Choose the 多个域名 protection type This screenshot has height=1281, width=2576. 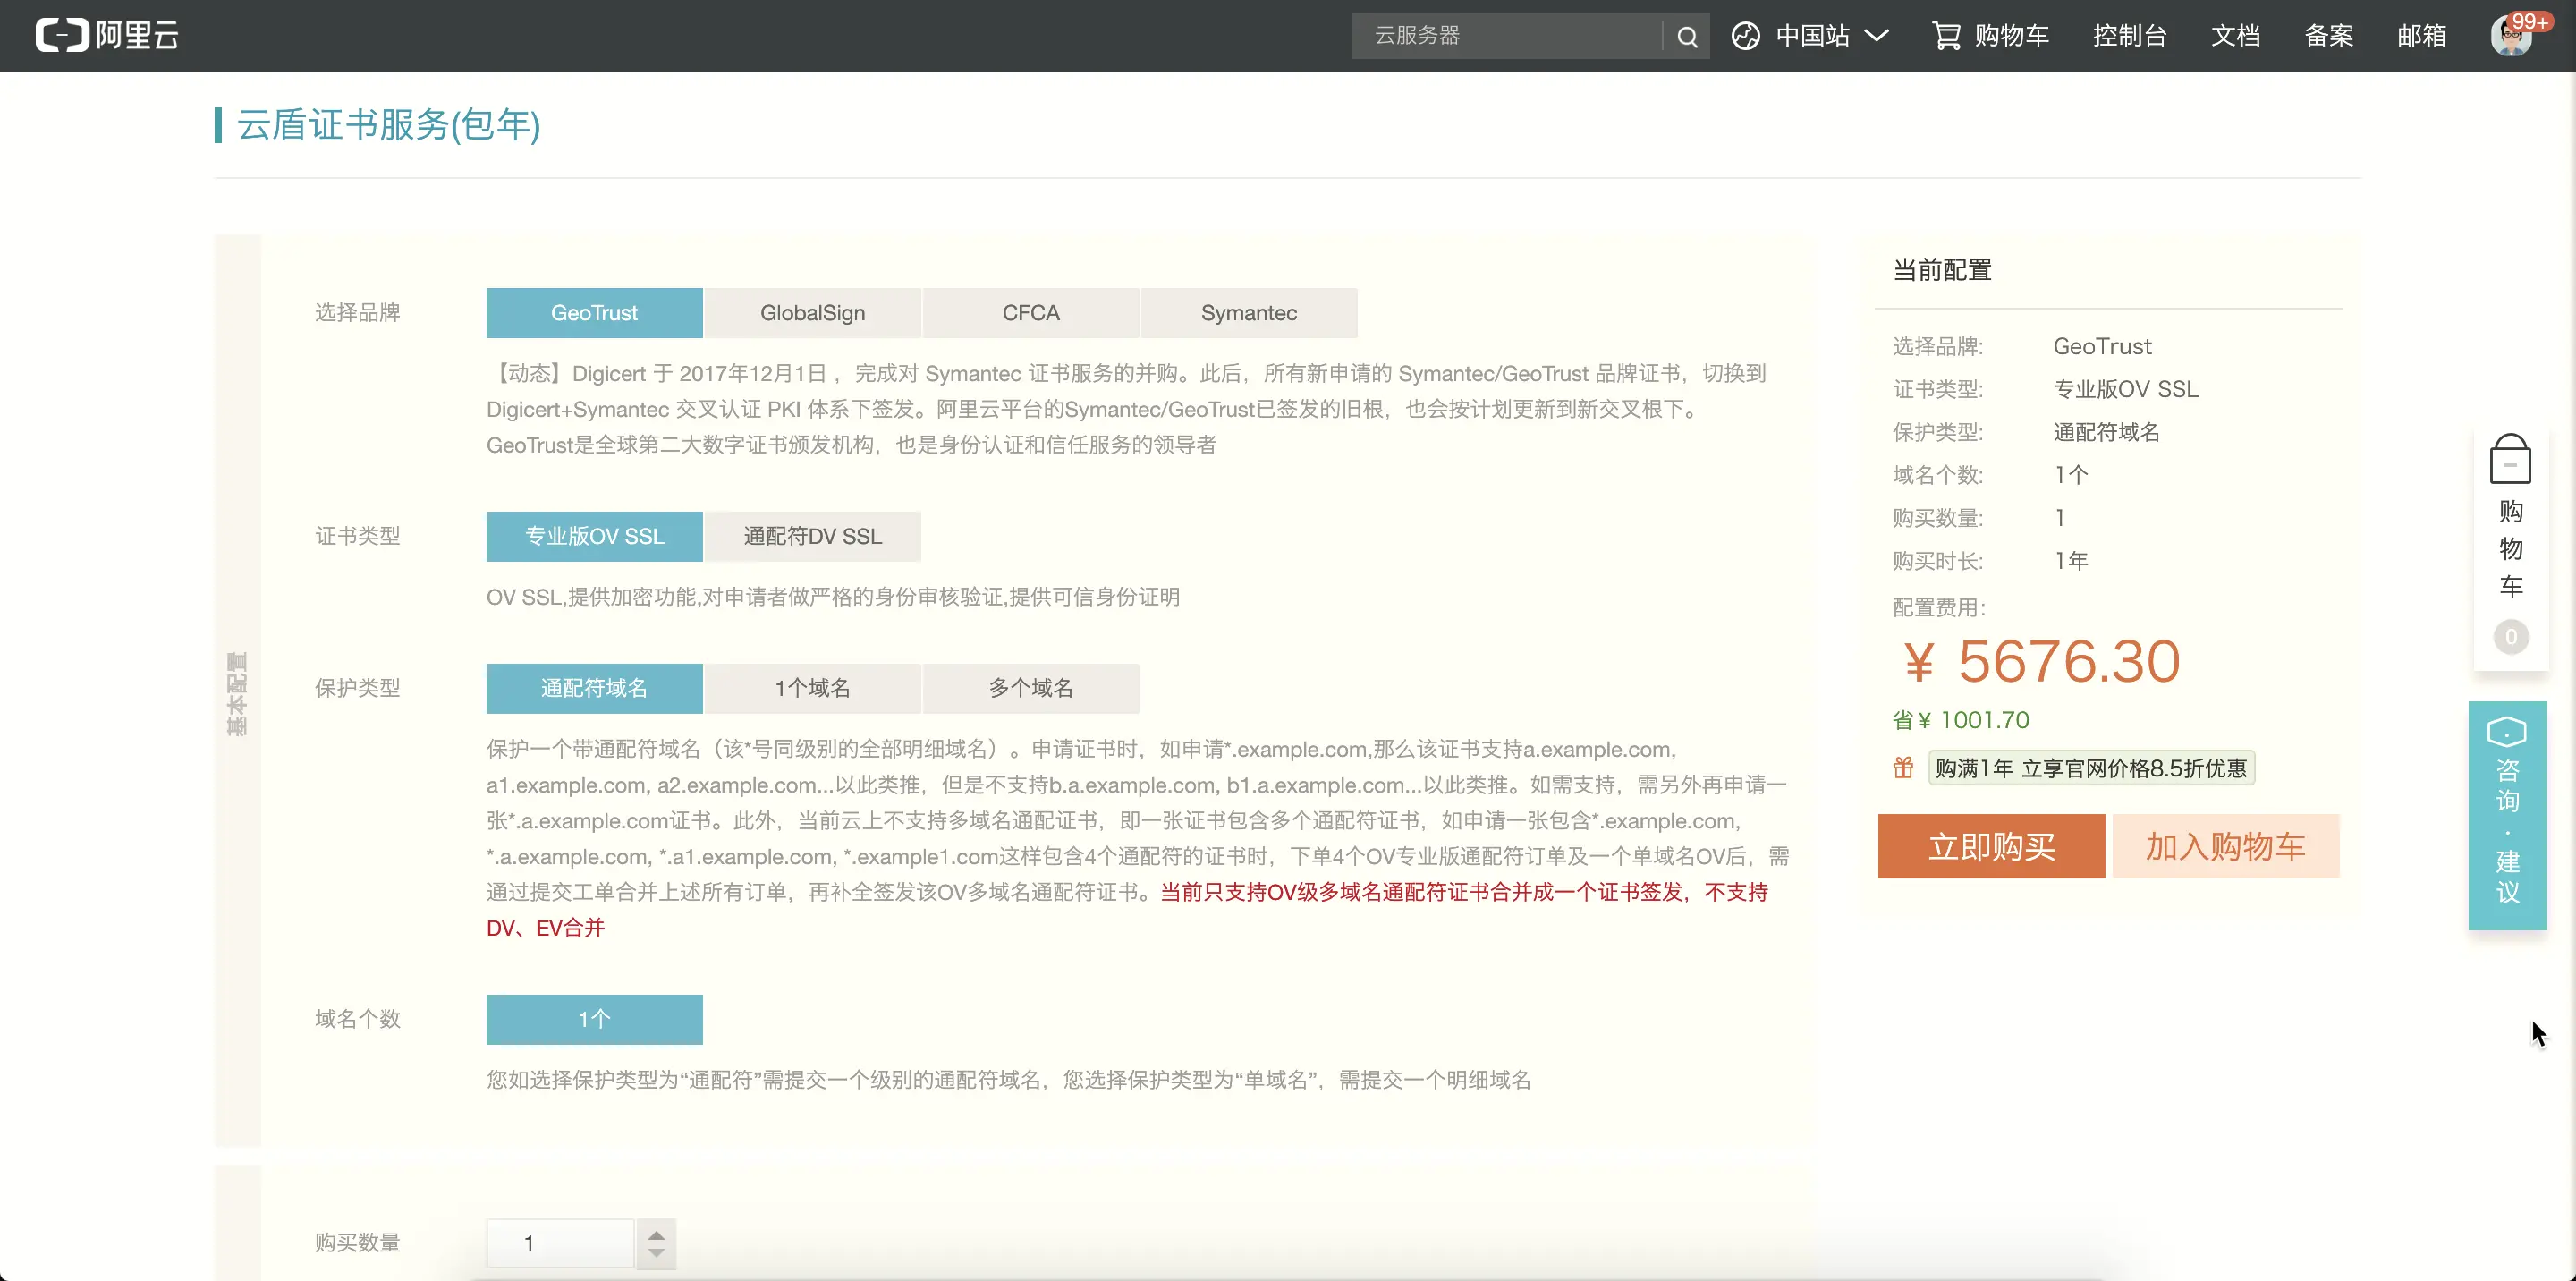tap(1030, 688)
